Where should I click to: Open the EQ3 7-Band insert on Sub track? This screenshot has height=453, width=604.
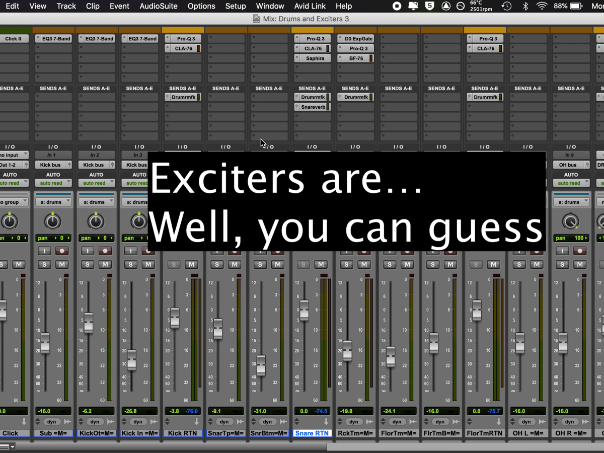[x=53, y=38]
